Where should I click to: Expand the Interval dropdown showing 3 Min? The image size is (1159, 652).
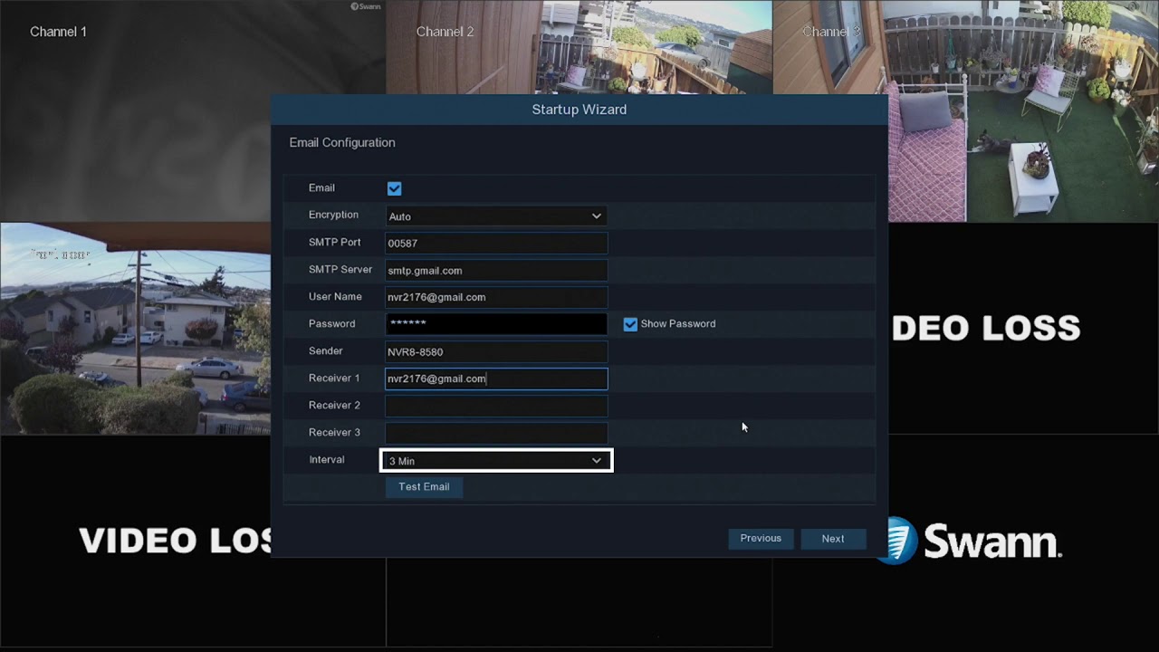coord(496,461)
